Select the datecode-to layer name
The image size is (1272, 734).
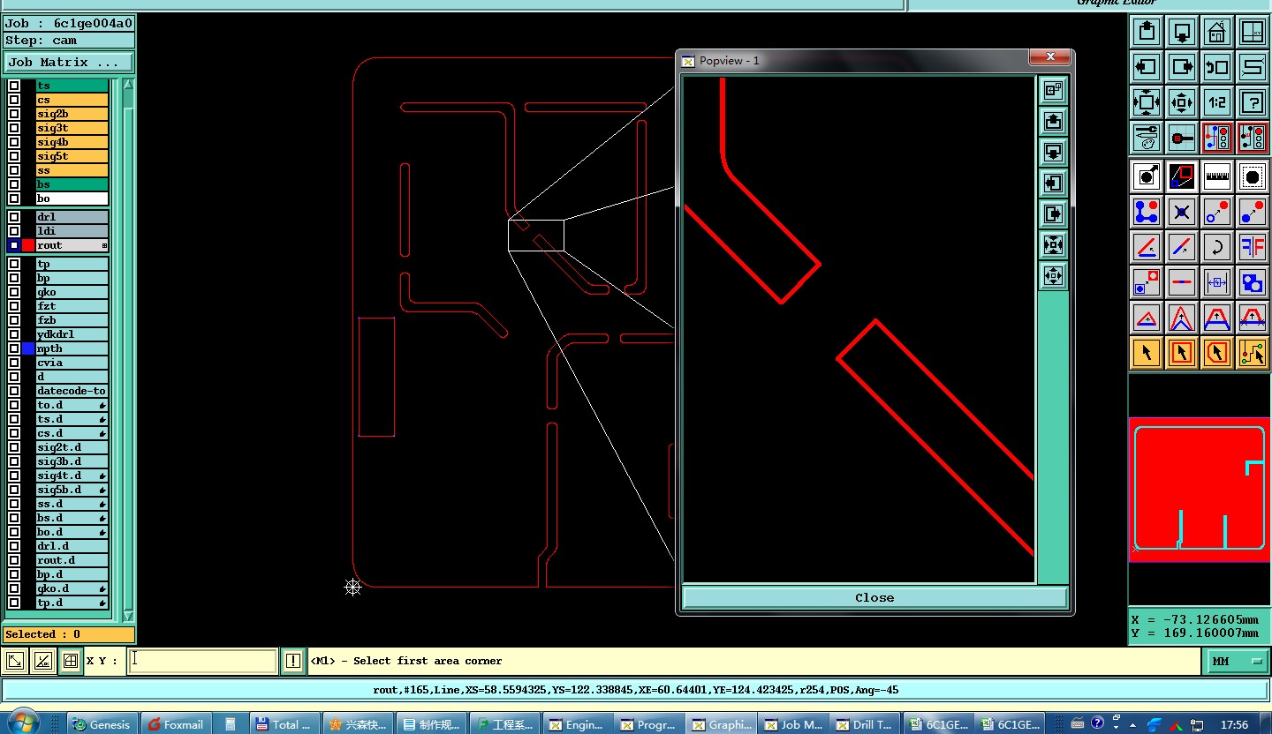[72, 391]
